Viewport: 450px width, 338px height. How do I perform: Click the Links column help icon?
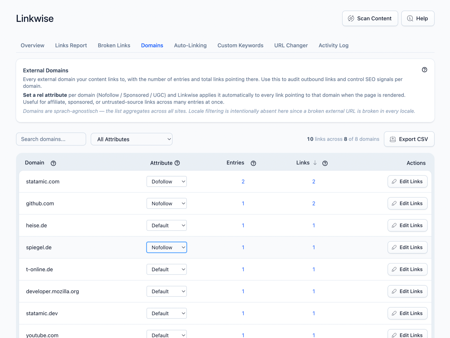[x=325, y=163]
